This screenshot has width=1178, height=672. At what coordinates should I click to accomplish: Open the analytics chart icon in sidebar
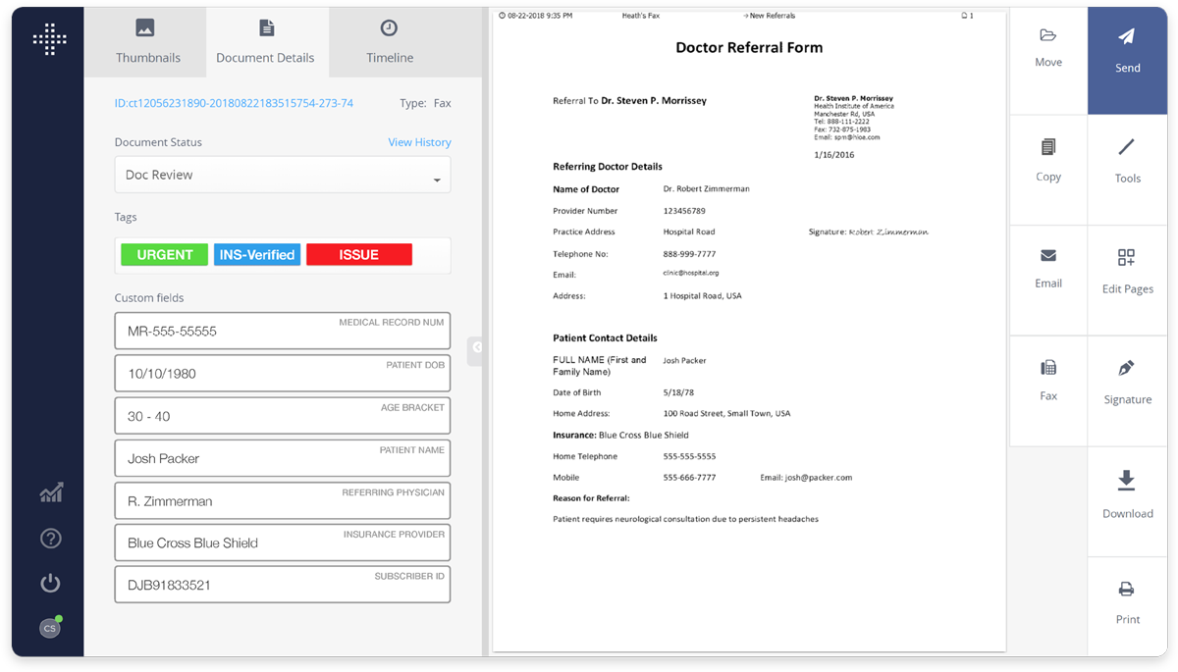pyautogui.click(x=51, y=492)
